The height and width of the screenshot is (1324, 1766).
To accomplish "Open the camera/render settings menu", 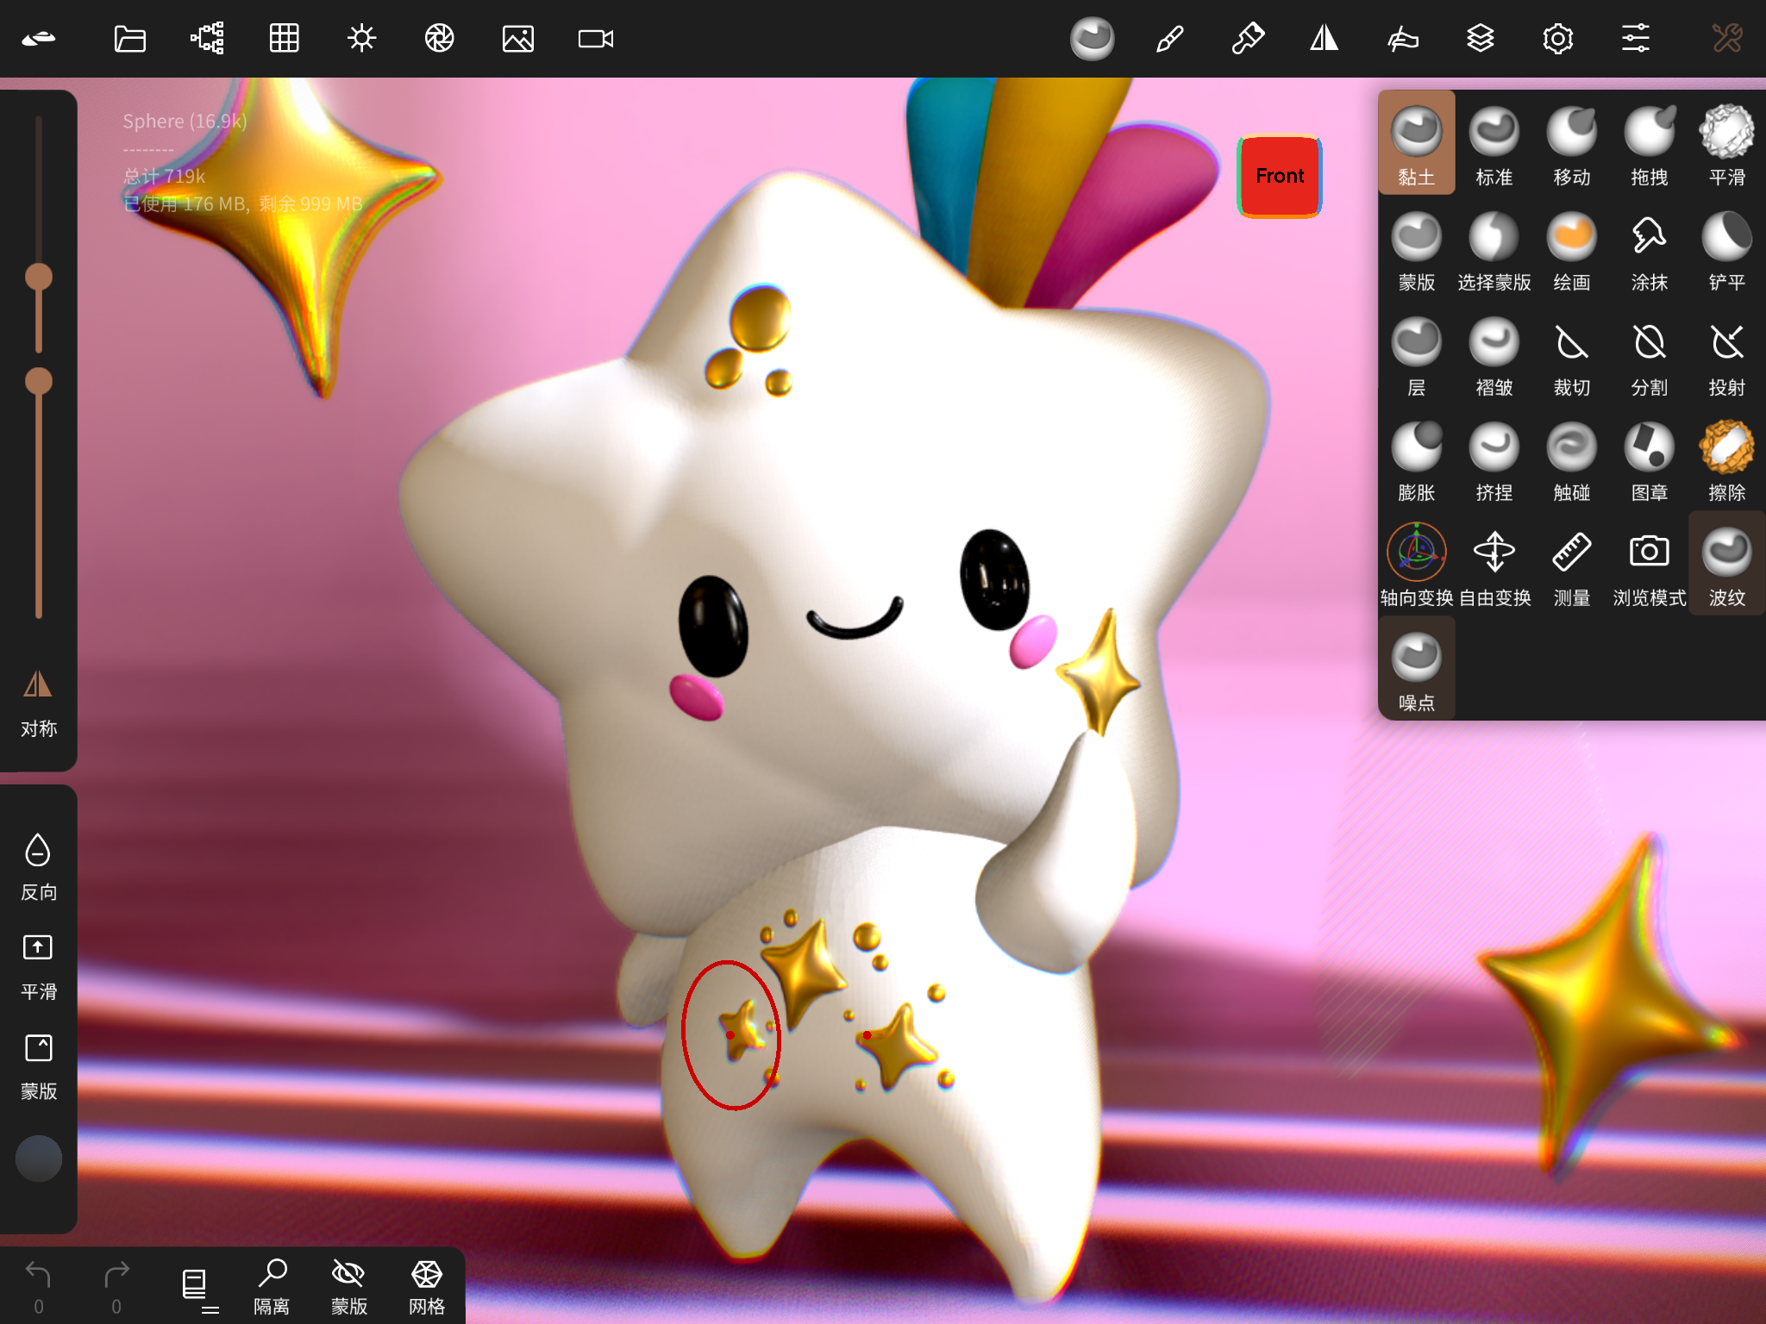I will [439, 38].
